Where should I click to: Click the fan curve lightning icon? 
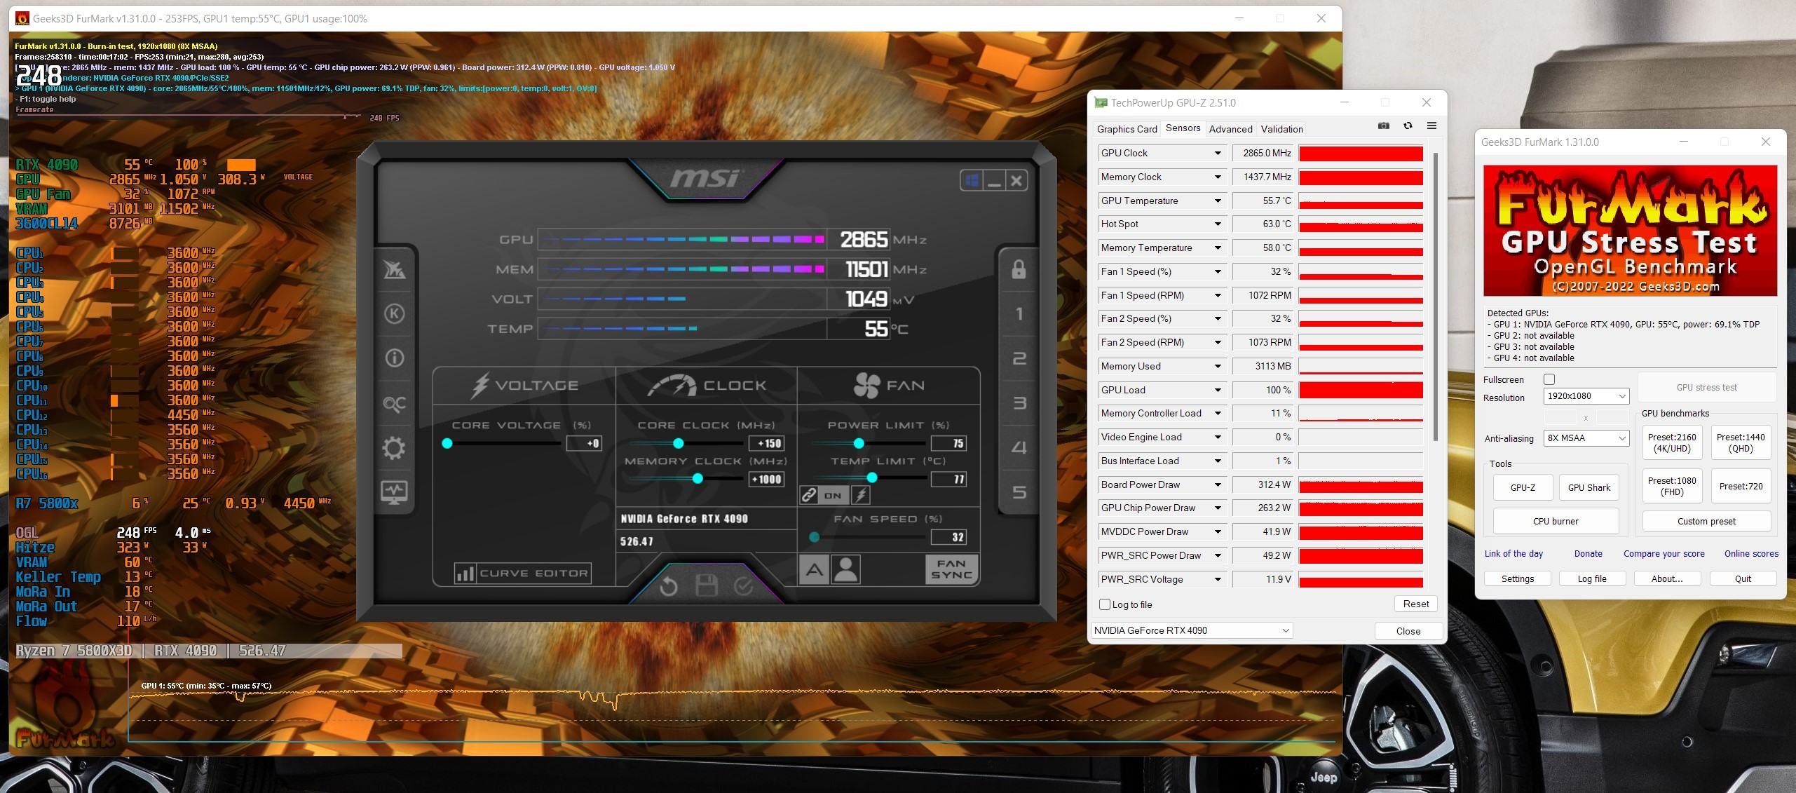click(x=861, y=495)
